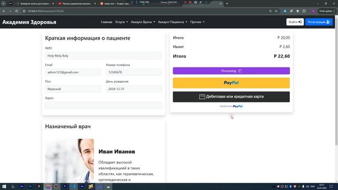Open Visual Studio Code from the taskbar
This screenshot has height=190, width=338.
point(73,186)
